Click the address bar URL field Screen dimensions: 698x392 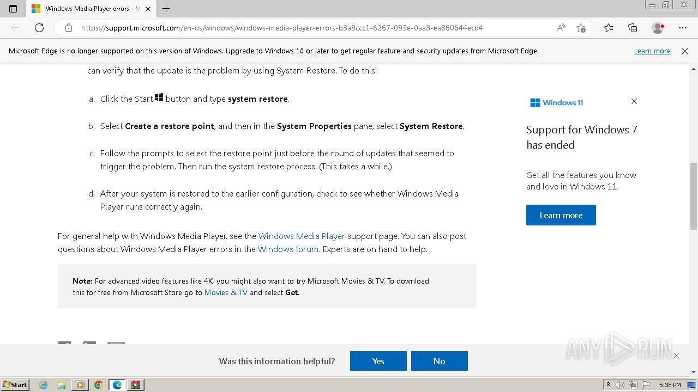[x=305, y=28]
